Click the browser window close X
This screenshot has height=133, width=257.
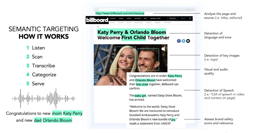click(x=192, y=10)
